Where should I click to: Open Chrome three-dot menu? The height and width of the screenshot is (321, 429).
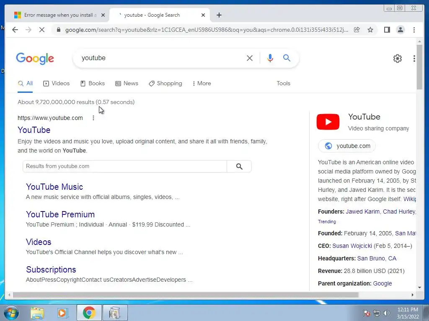(414, 30)
